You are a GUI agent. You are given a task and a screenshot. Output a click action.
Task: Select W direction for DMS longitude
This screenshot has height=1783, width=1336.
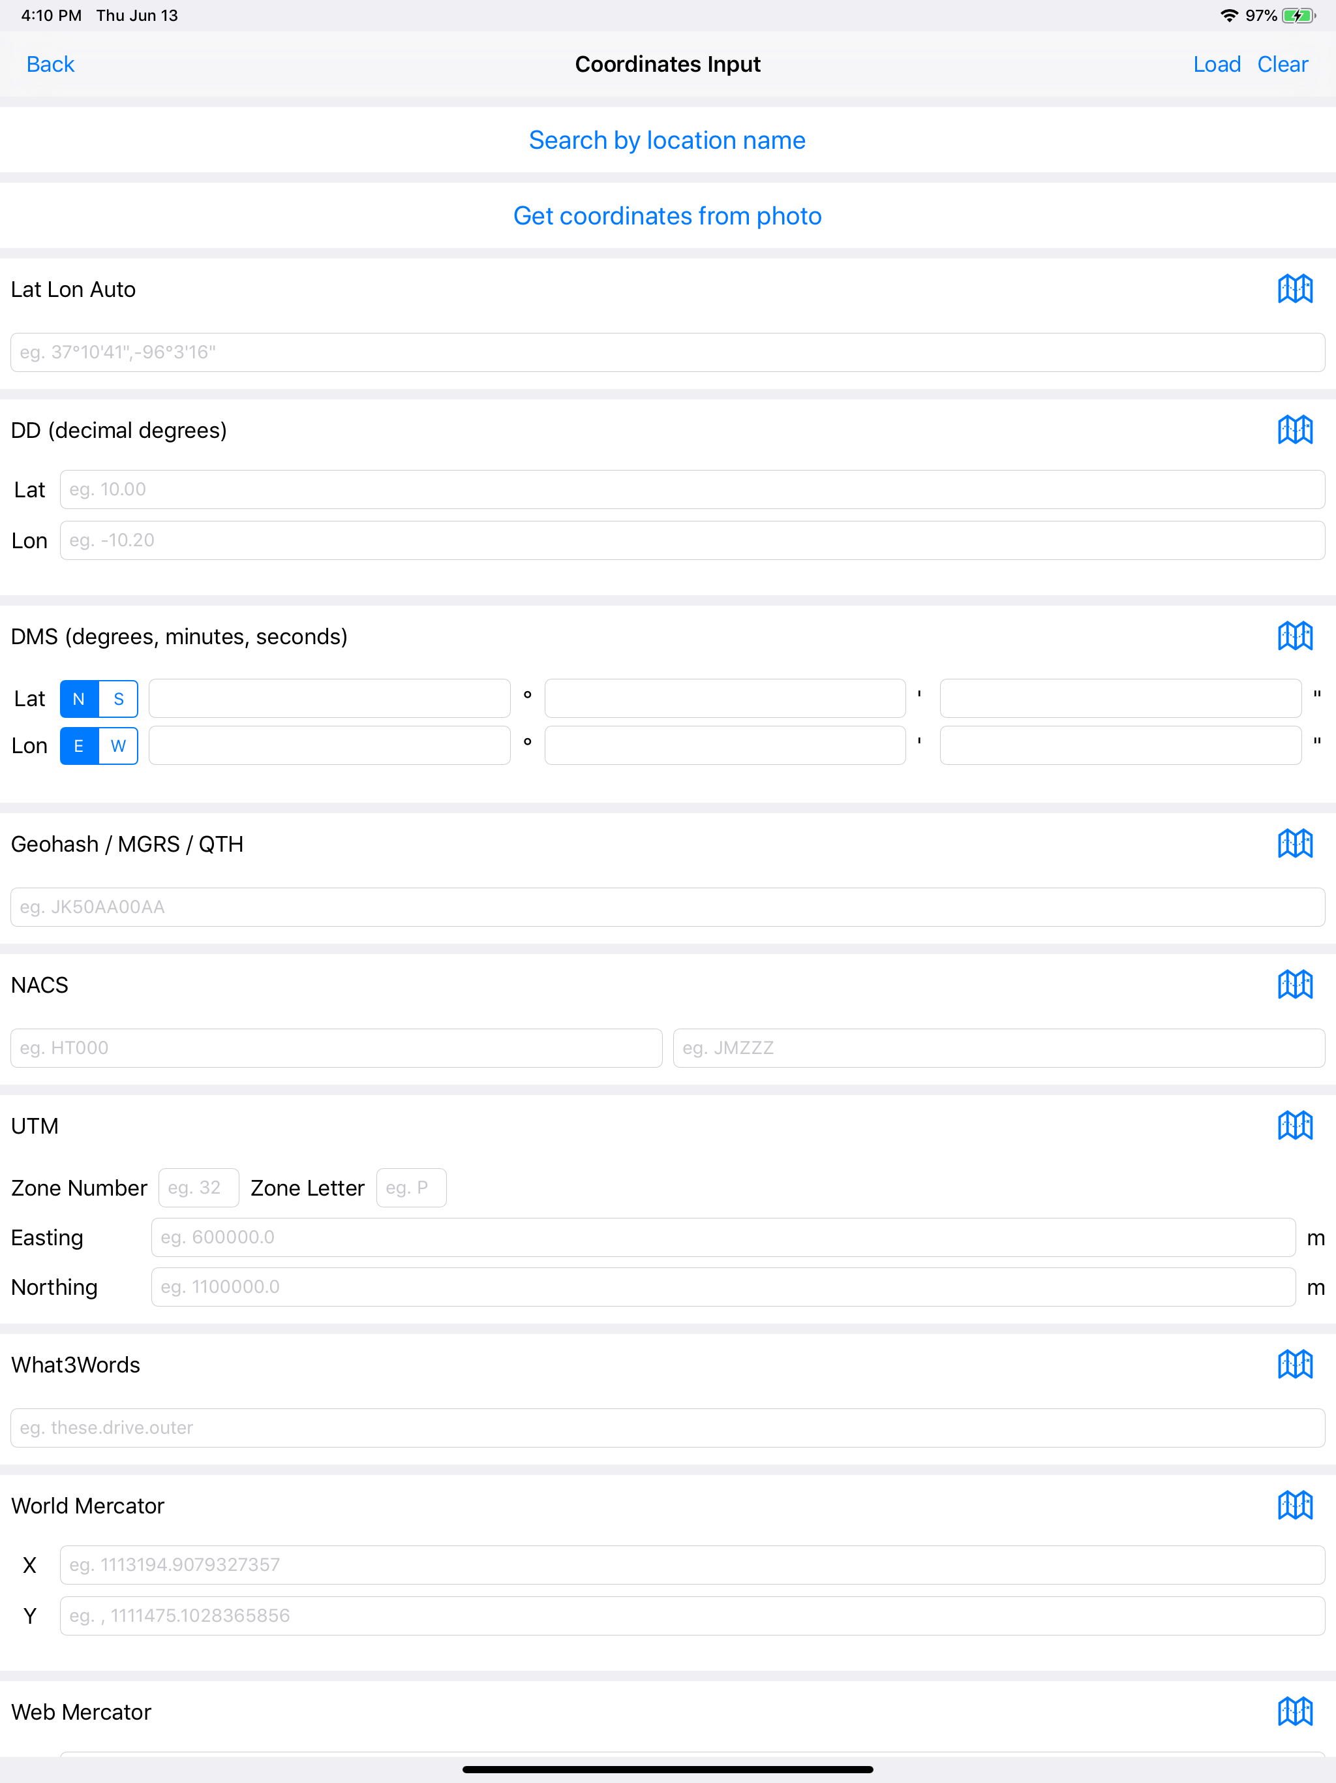point(117,745)
